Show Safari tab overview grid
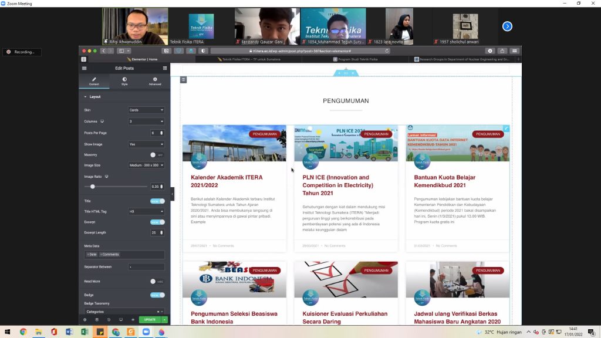Screen dimensions: 601x338 pos(515,51)
